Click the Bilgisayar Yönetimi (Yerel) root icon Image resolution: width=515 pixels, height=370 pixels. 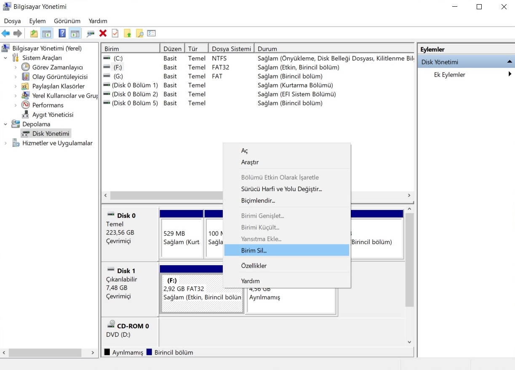(6, 48)
